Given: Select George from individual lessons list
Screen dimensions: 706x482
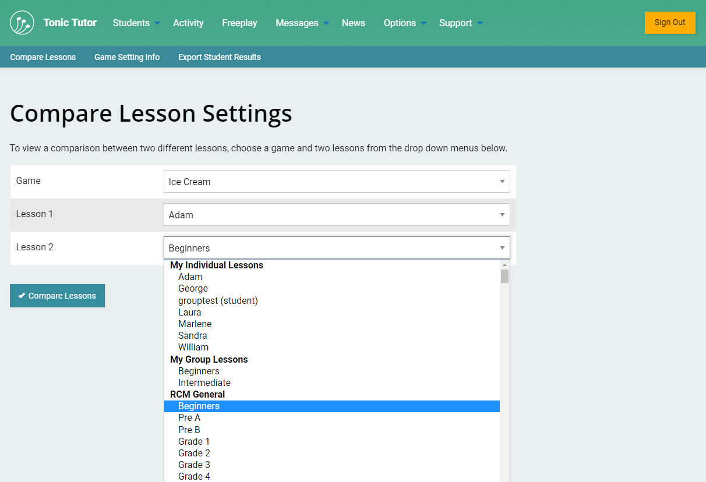Looking at the screenshot, I should point(193,289).
